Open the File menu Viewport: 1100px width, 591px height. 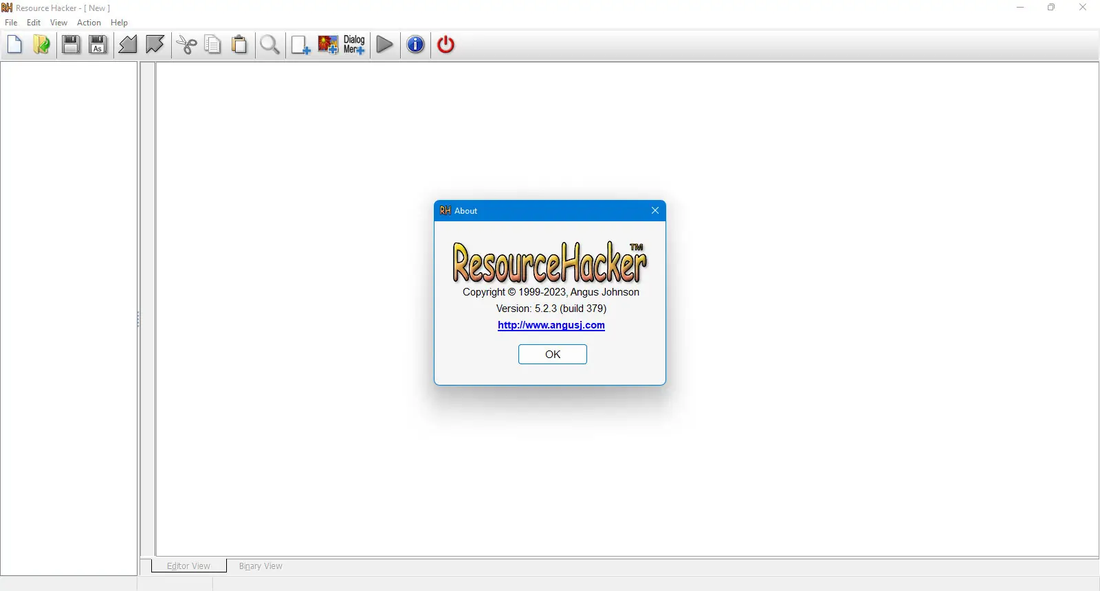(11, 23)
